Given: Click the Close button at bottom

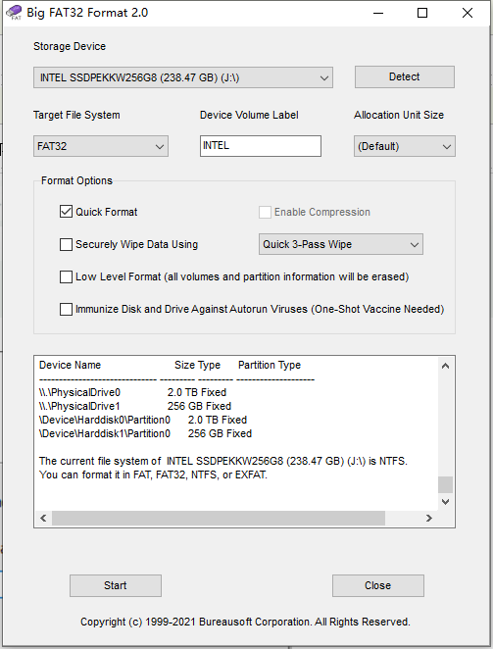Looking at the screenshot, I should pyautogui.click(x=378, y=585).
